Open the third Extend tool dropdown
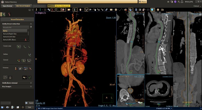The image size is (202, 110). click(29, 60)
